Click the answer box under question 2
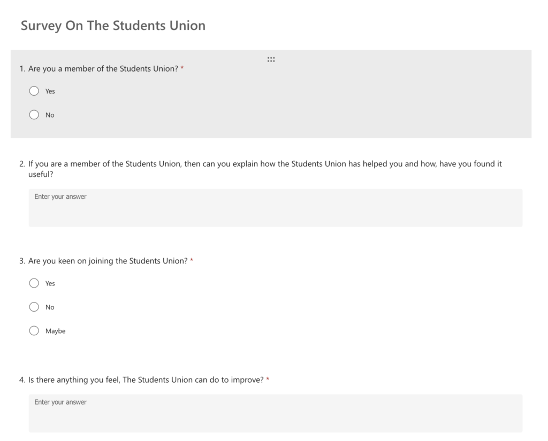Screen dimensions: 548x441 pos(276,208)
